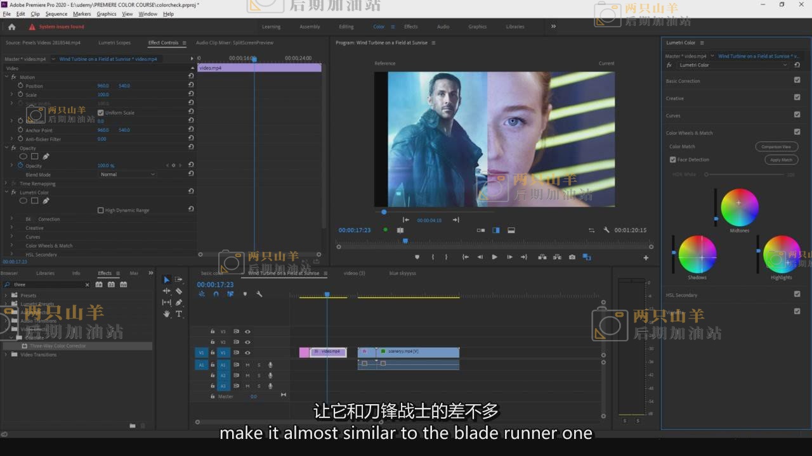Image resolution: width=812 pixels, height=456 pixels.
Task: Click the Program monitor button editor plus icon
Action: (x=646, y=257)
